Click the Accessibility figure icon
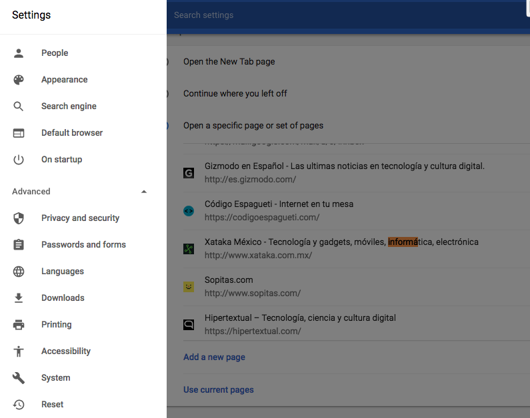The width and height of the screenshot is (530, 418). [19, 351]
